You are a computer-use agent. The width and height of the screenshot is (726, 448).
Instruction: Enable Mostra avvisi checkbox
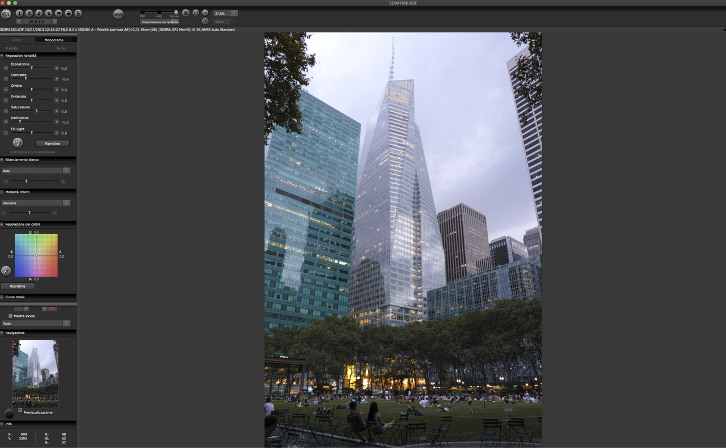[x=10, y=316]
